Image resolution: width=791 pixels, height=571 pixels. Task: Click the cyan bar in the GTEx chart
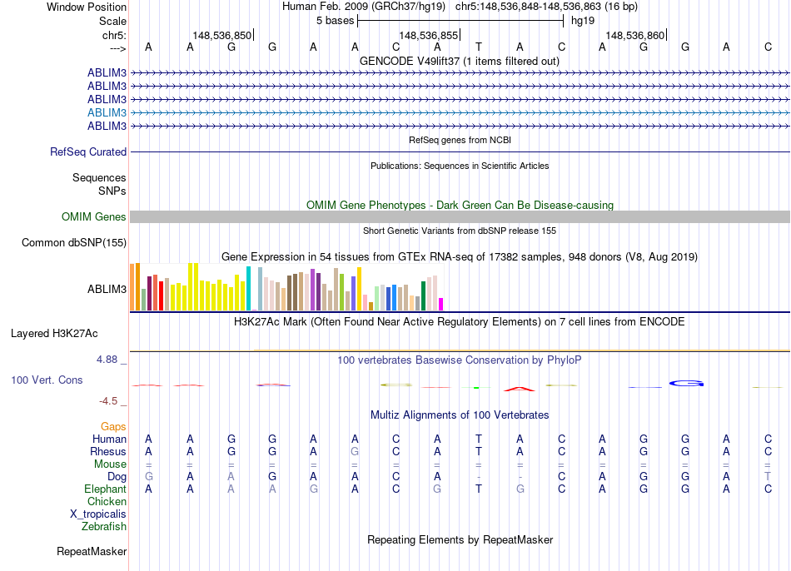point(248,289)
